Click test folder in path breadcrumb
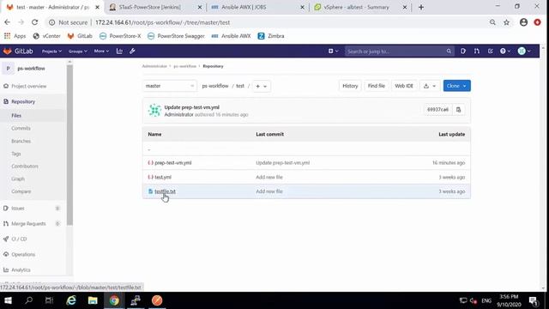549x309 pixels. pos(240,86)
